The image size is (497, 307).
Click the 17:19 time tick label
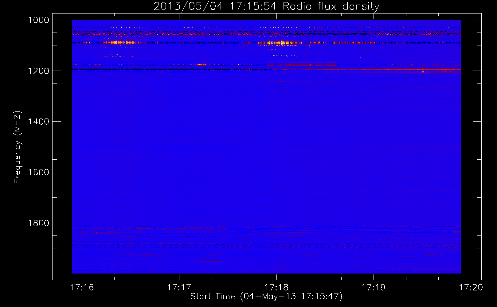click(374, 288)
